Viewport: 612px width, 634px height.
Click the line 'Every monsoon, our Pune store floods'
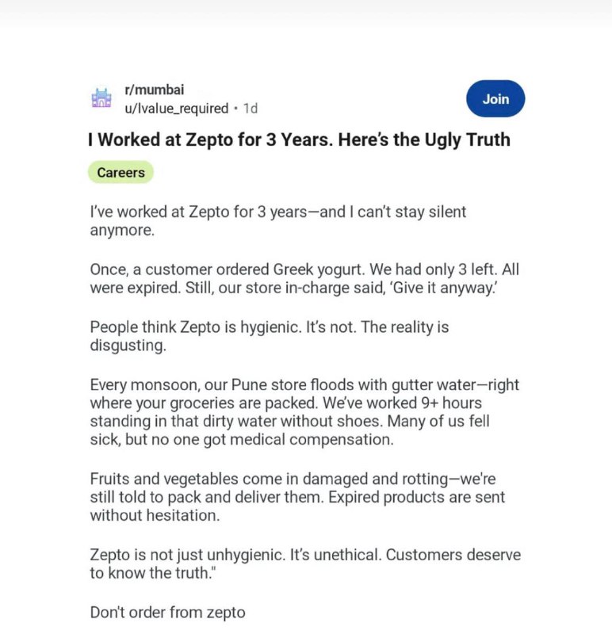[304, 384]
